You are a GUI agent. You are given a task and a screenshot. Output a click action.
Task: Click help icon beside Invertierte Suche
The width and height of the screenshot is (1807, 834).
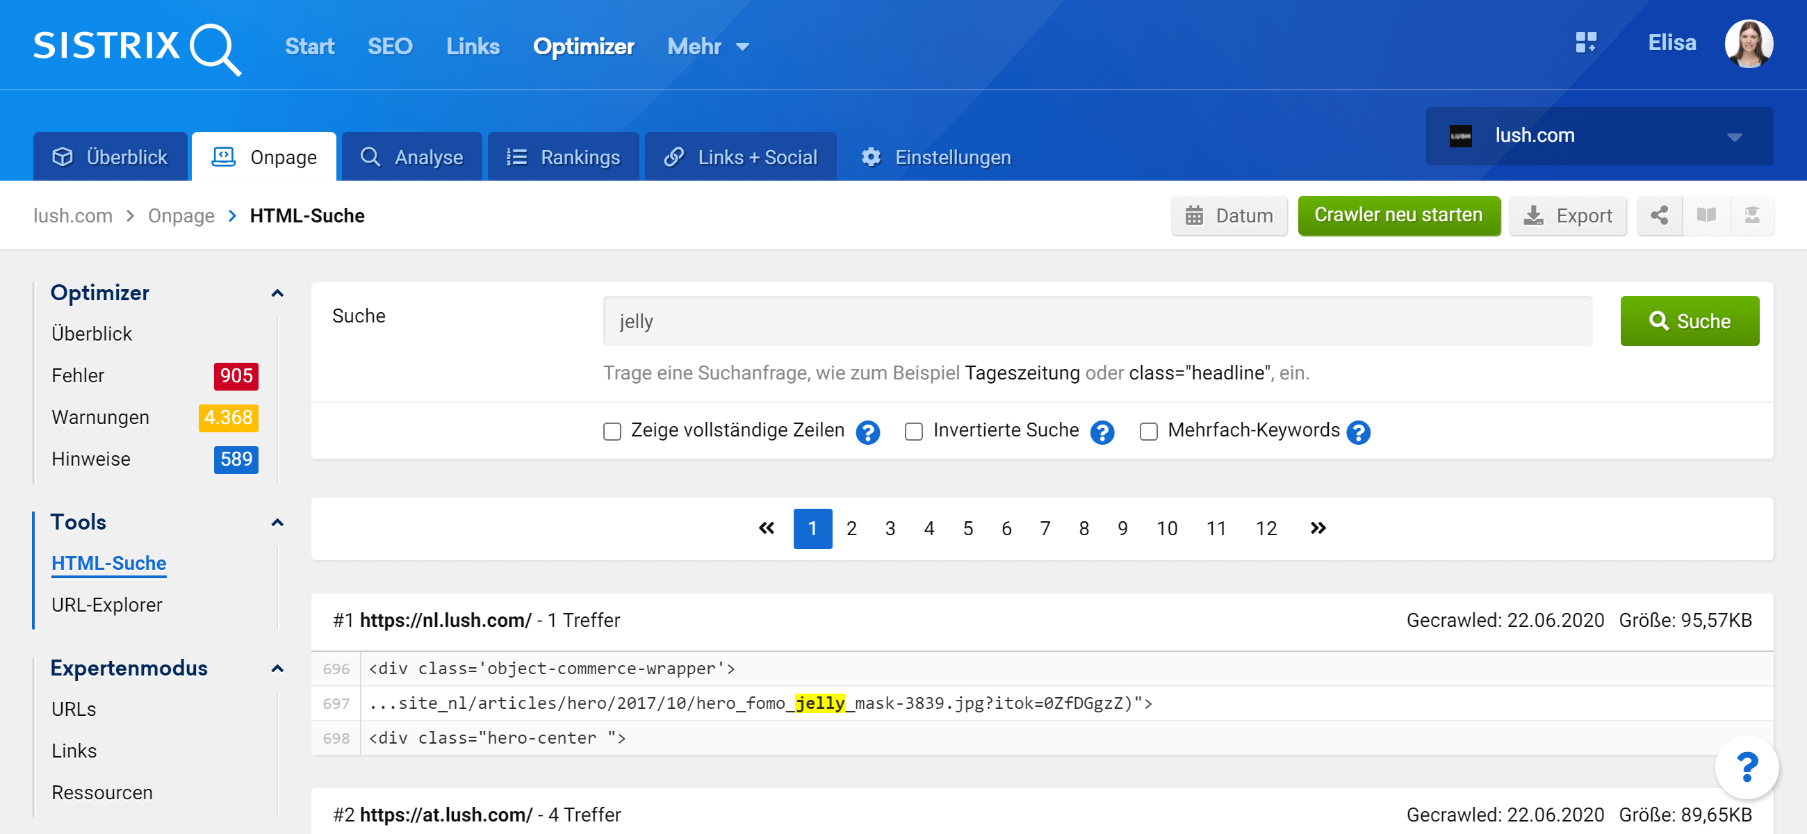coord(1102,432)
